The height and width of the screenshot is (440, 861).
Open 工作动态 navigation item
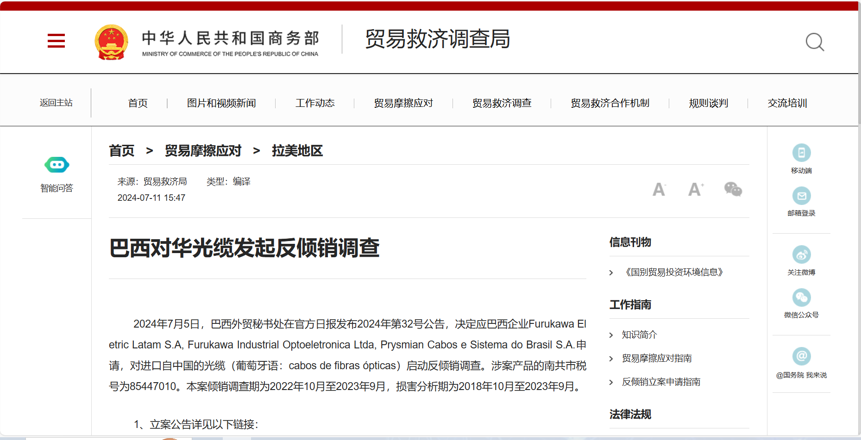(x=315, y=103)
